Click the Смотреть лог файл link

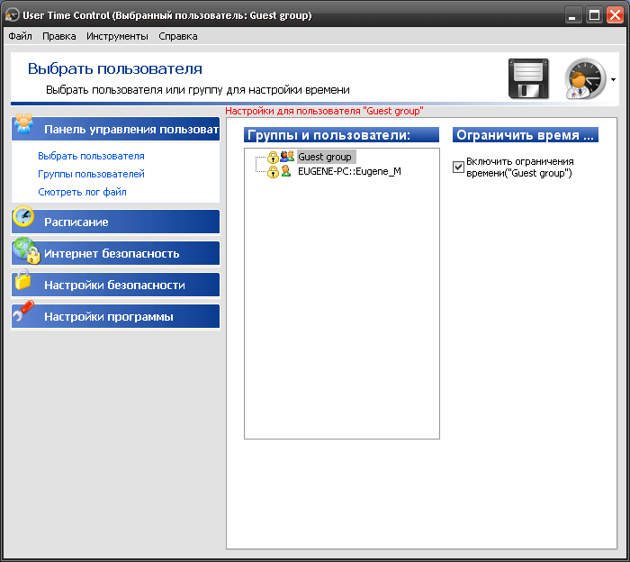82,192
